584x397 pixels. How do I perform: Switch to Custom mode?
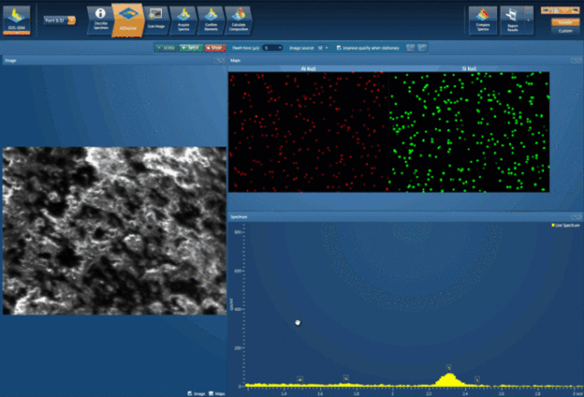point(565,30)
